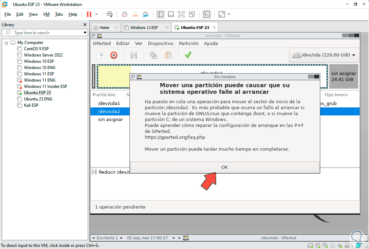Select Ubuntu 23 ENG in library
The image size is (369, 249).
tap(38, 99)
